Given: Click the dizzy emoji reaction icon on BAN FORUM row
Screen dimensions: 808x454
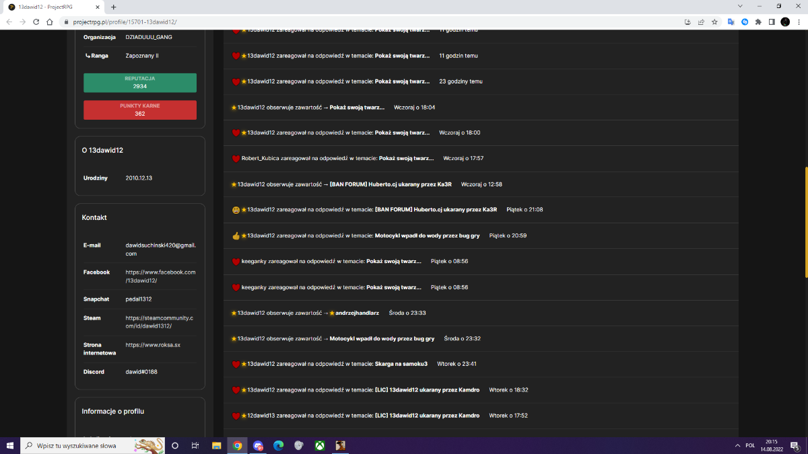Looking at the screenshot, I should click(x=236, y=210).
